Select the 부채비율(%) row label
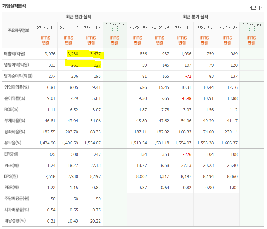Viewport: 267px width, 229px height. 15,120
